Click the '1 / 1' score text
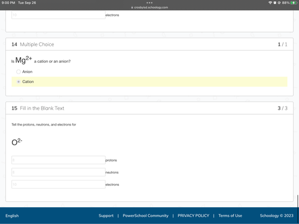 pos(282,44)
